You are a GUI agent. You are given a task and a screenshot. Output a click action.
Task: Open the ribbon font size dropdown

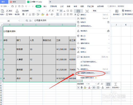(x=47, y=11)
